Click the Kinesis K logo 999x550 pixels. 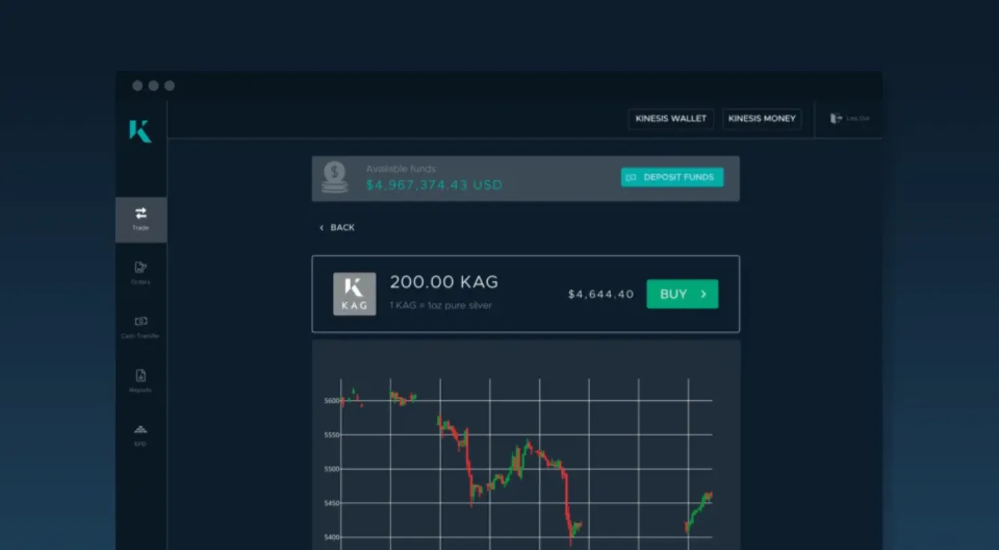140,131
